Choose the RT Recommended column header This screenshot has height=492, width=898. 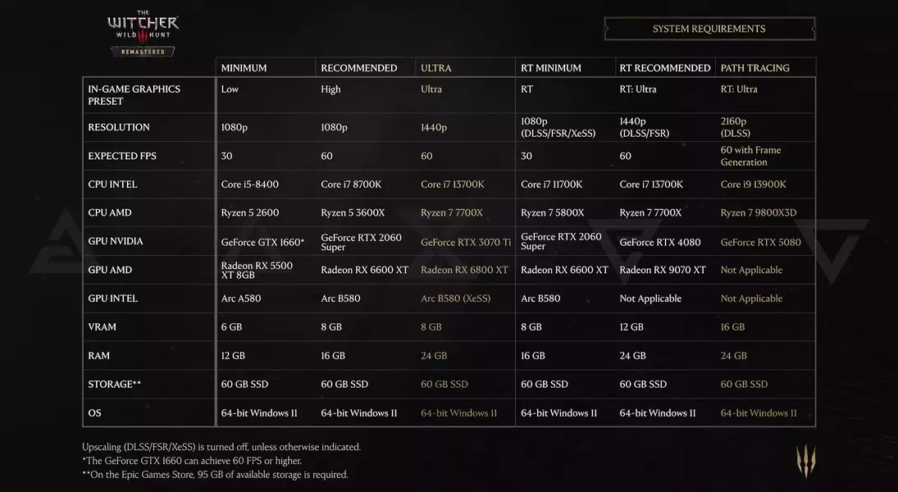[x=665, y=67]
